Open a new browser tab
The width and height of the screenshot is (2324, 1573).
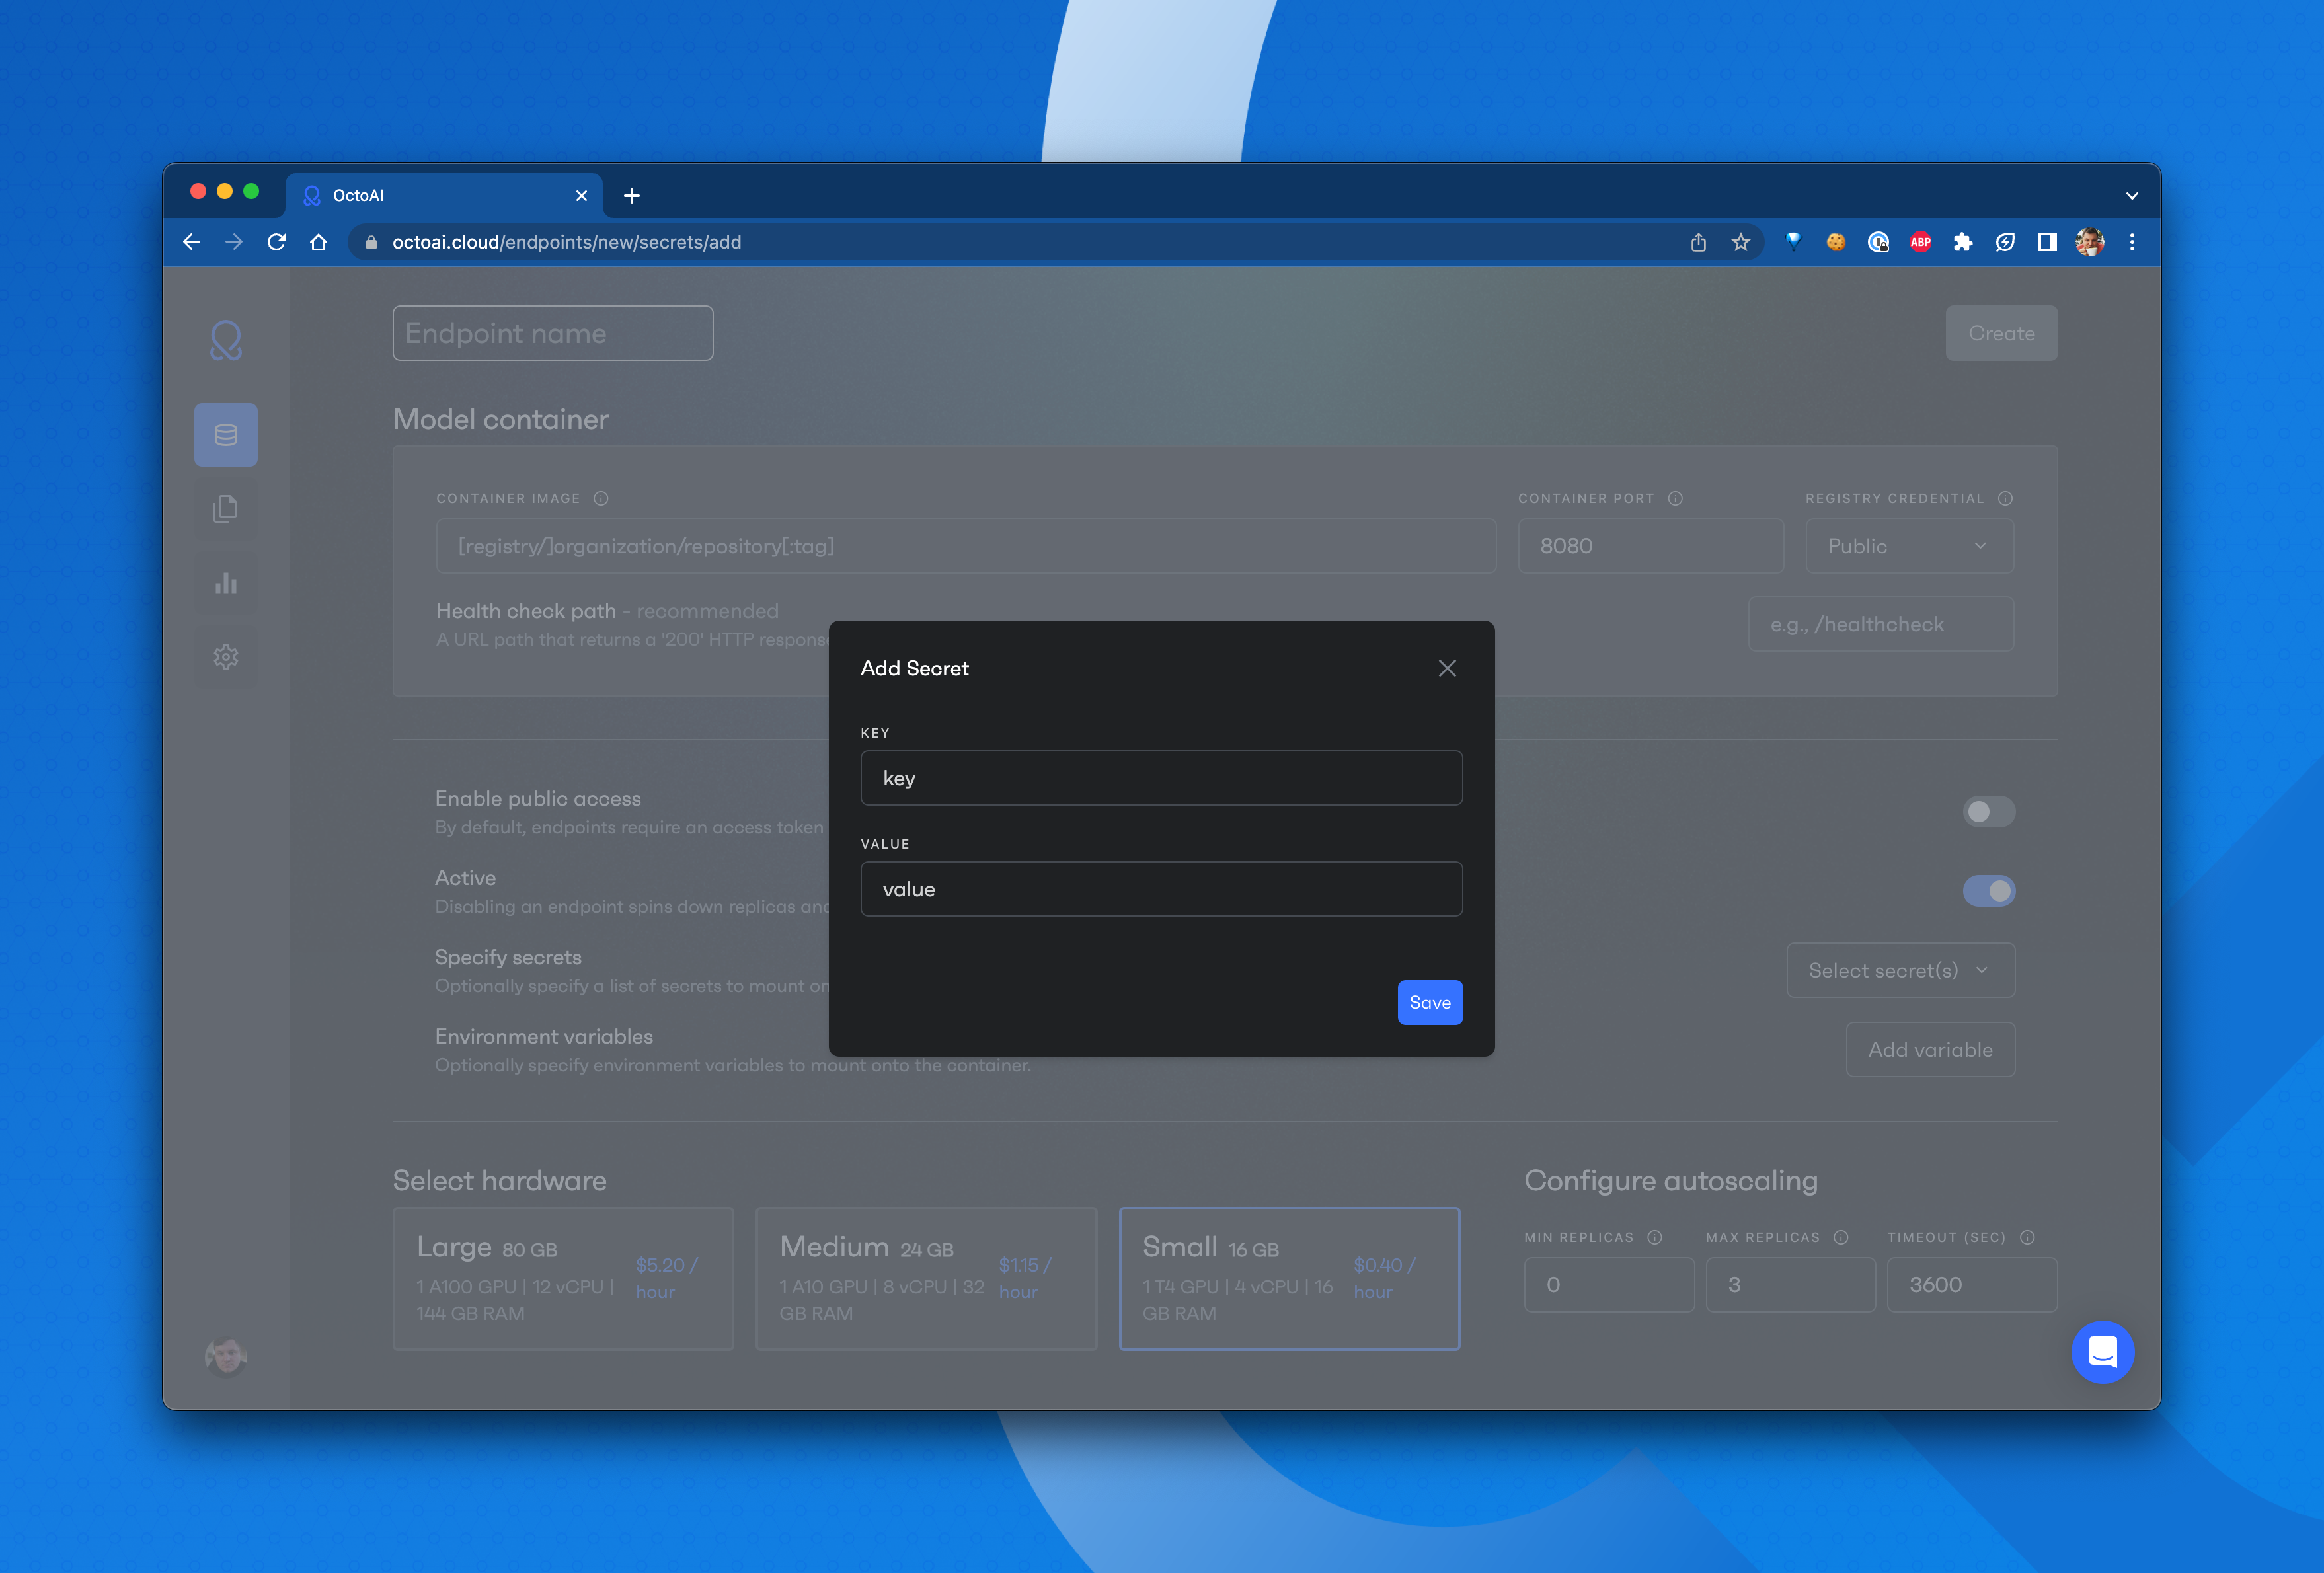[632, 196]
